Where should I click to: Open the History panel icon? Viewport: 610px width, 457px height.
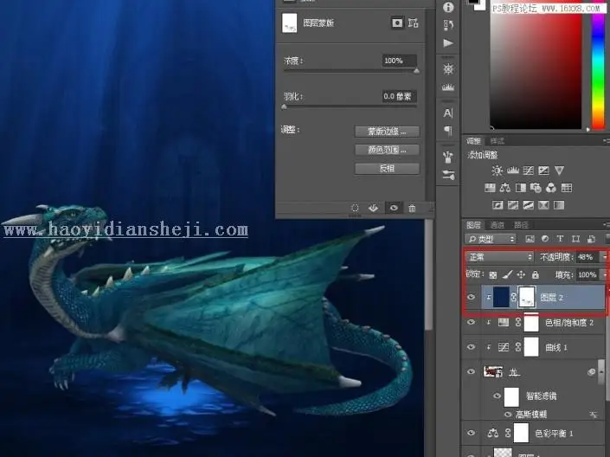(x=448, y=25)
